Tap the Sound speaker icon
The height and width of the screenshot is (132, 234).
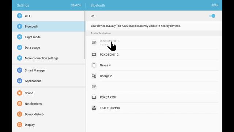point(19,93)
